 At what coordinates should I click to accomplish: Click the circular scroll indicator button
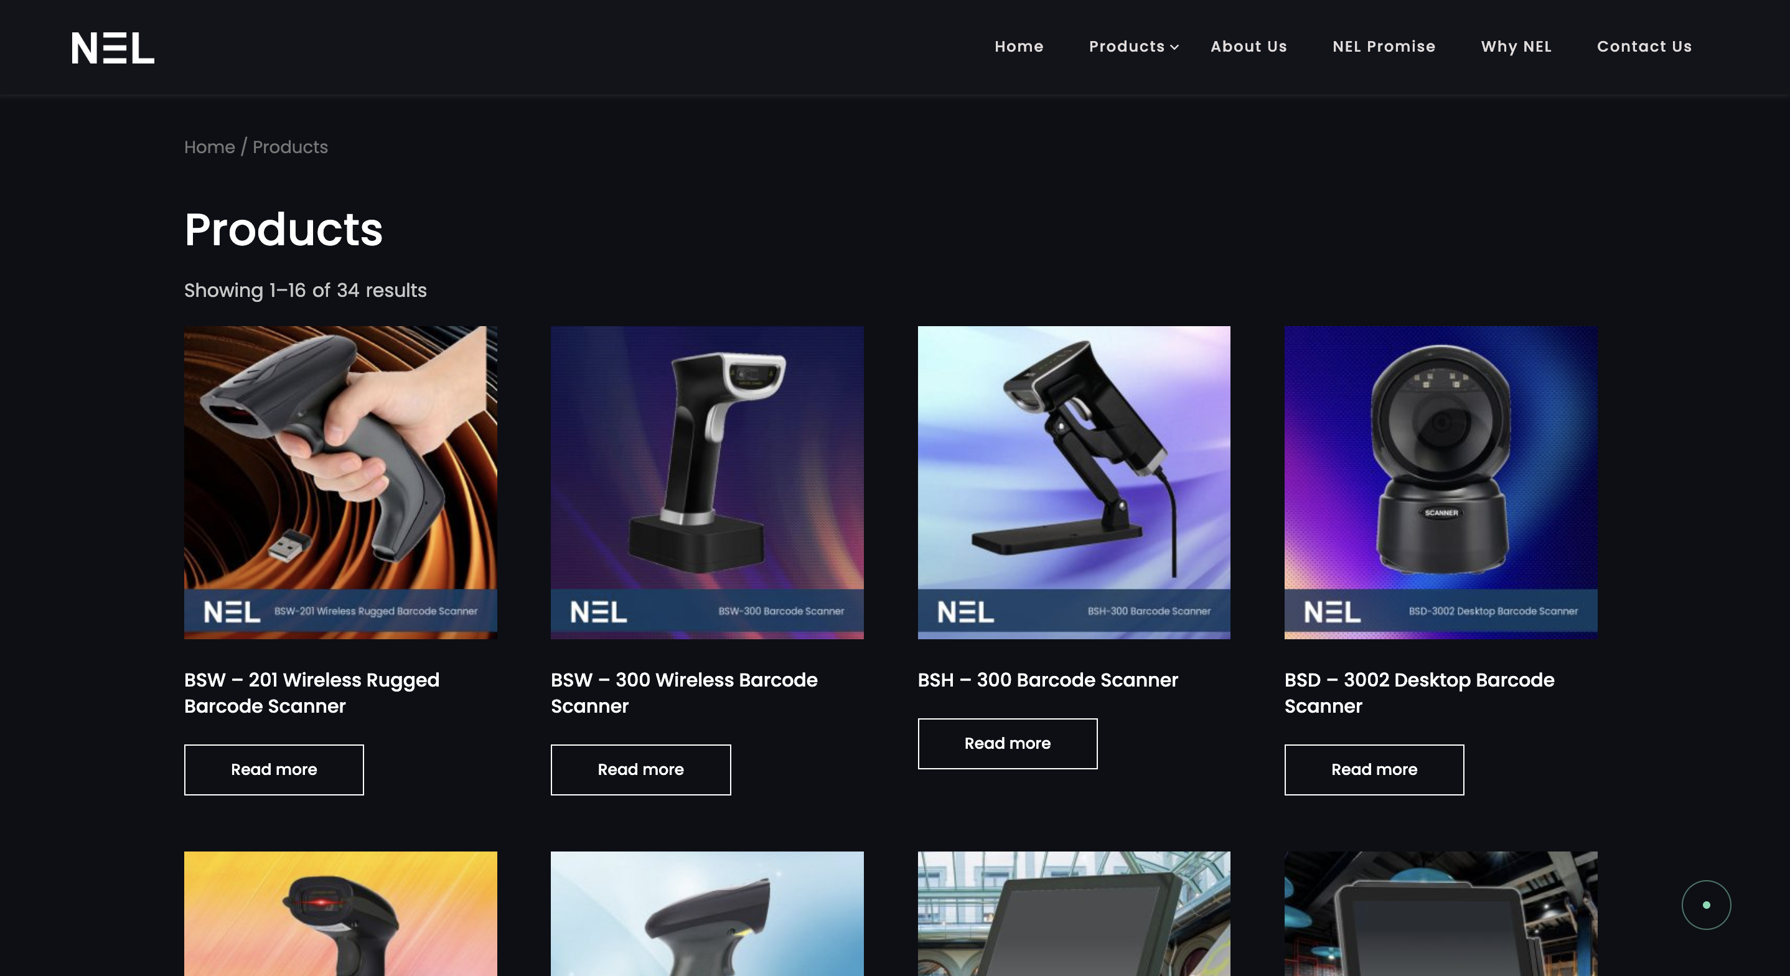(x=1706, y=904)
